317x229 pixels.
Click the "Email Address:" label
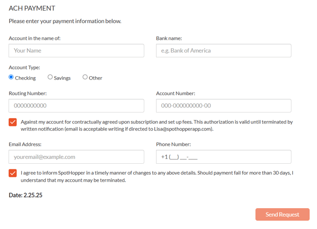click(25, 144)
